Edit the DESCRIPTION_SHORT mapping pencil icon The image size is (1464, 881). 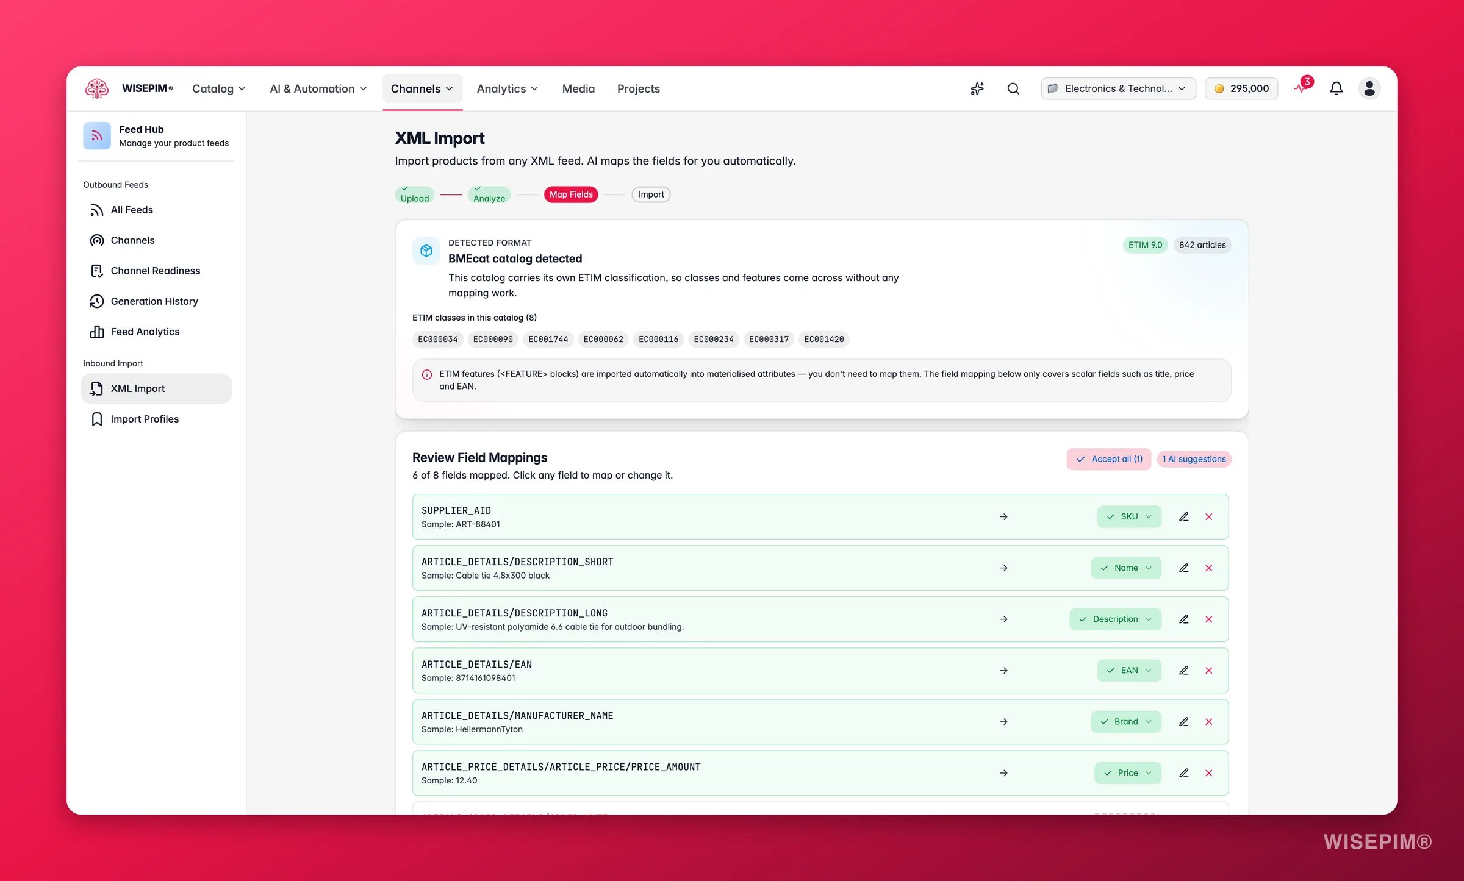[1183, 568]
